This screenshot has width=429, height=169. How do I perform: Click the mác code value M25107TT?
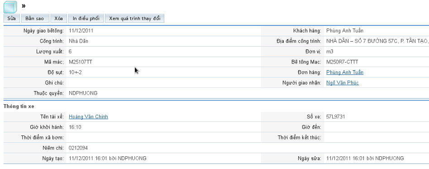(81, 62)
